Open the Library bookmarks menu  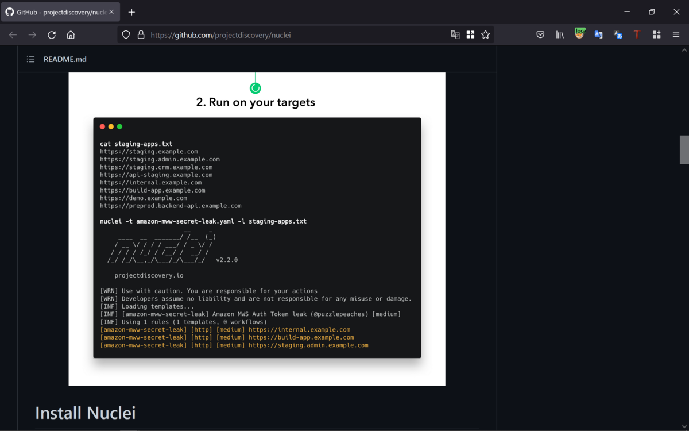pos(560,35)
